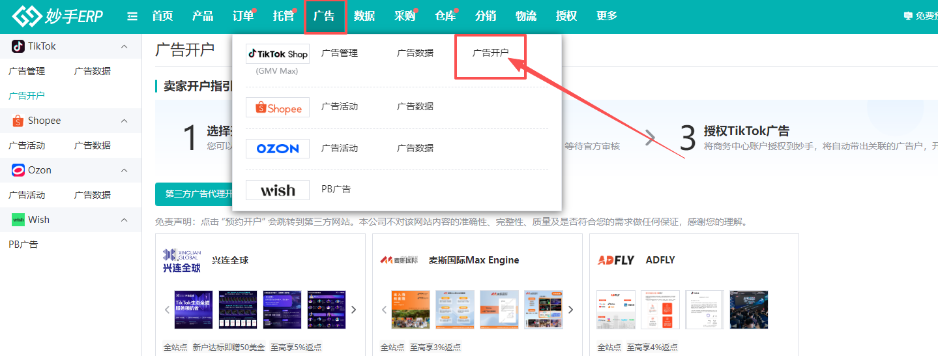
Task: Choose 广告数据 in TikTok Shop dropdown row
Action: (x=415, y=53)
